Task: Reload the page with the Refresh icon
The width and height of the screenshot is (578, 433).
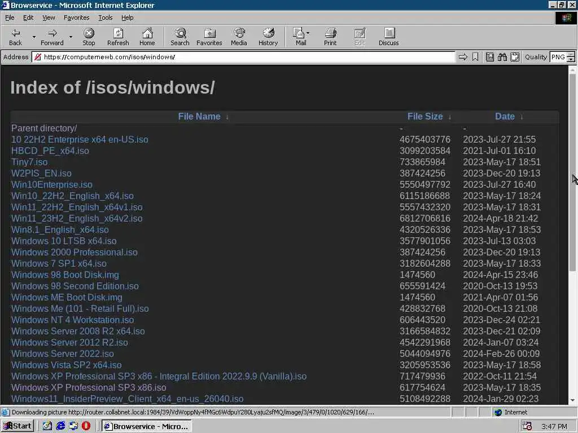Action: tap(118, 37)
